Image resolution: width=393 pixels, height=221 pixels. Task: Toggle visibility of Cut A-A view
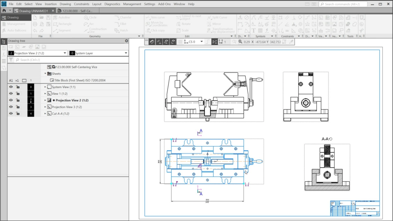(x=11, y=113)
